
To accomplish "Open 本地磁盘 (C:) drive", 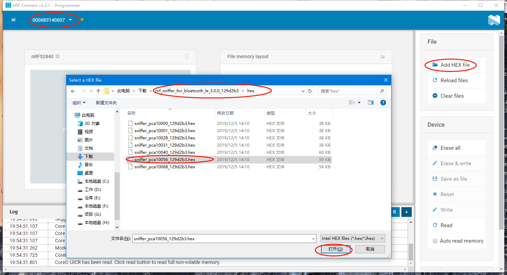I will click(93, 181).
